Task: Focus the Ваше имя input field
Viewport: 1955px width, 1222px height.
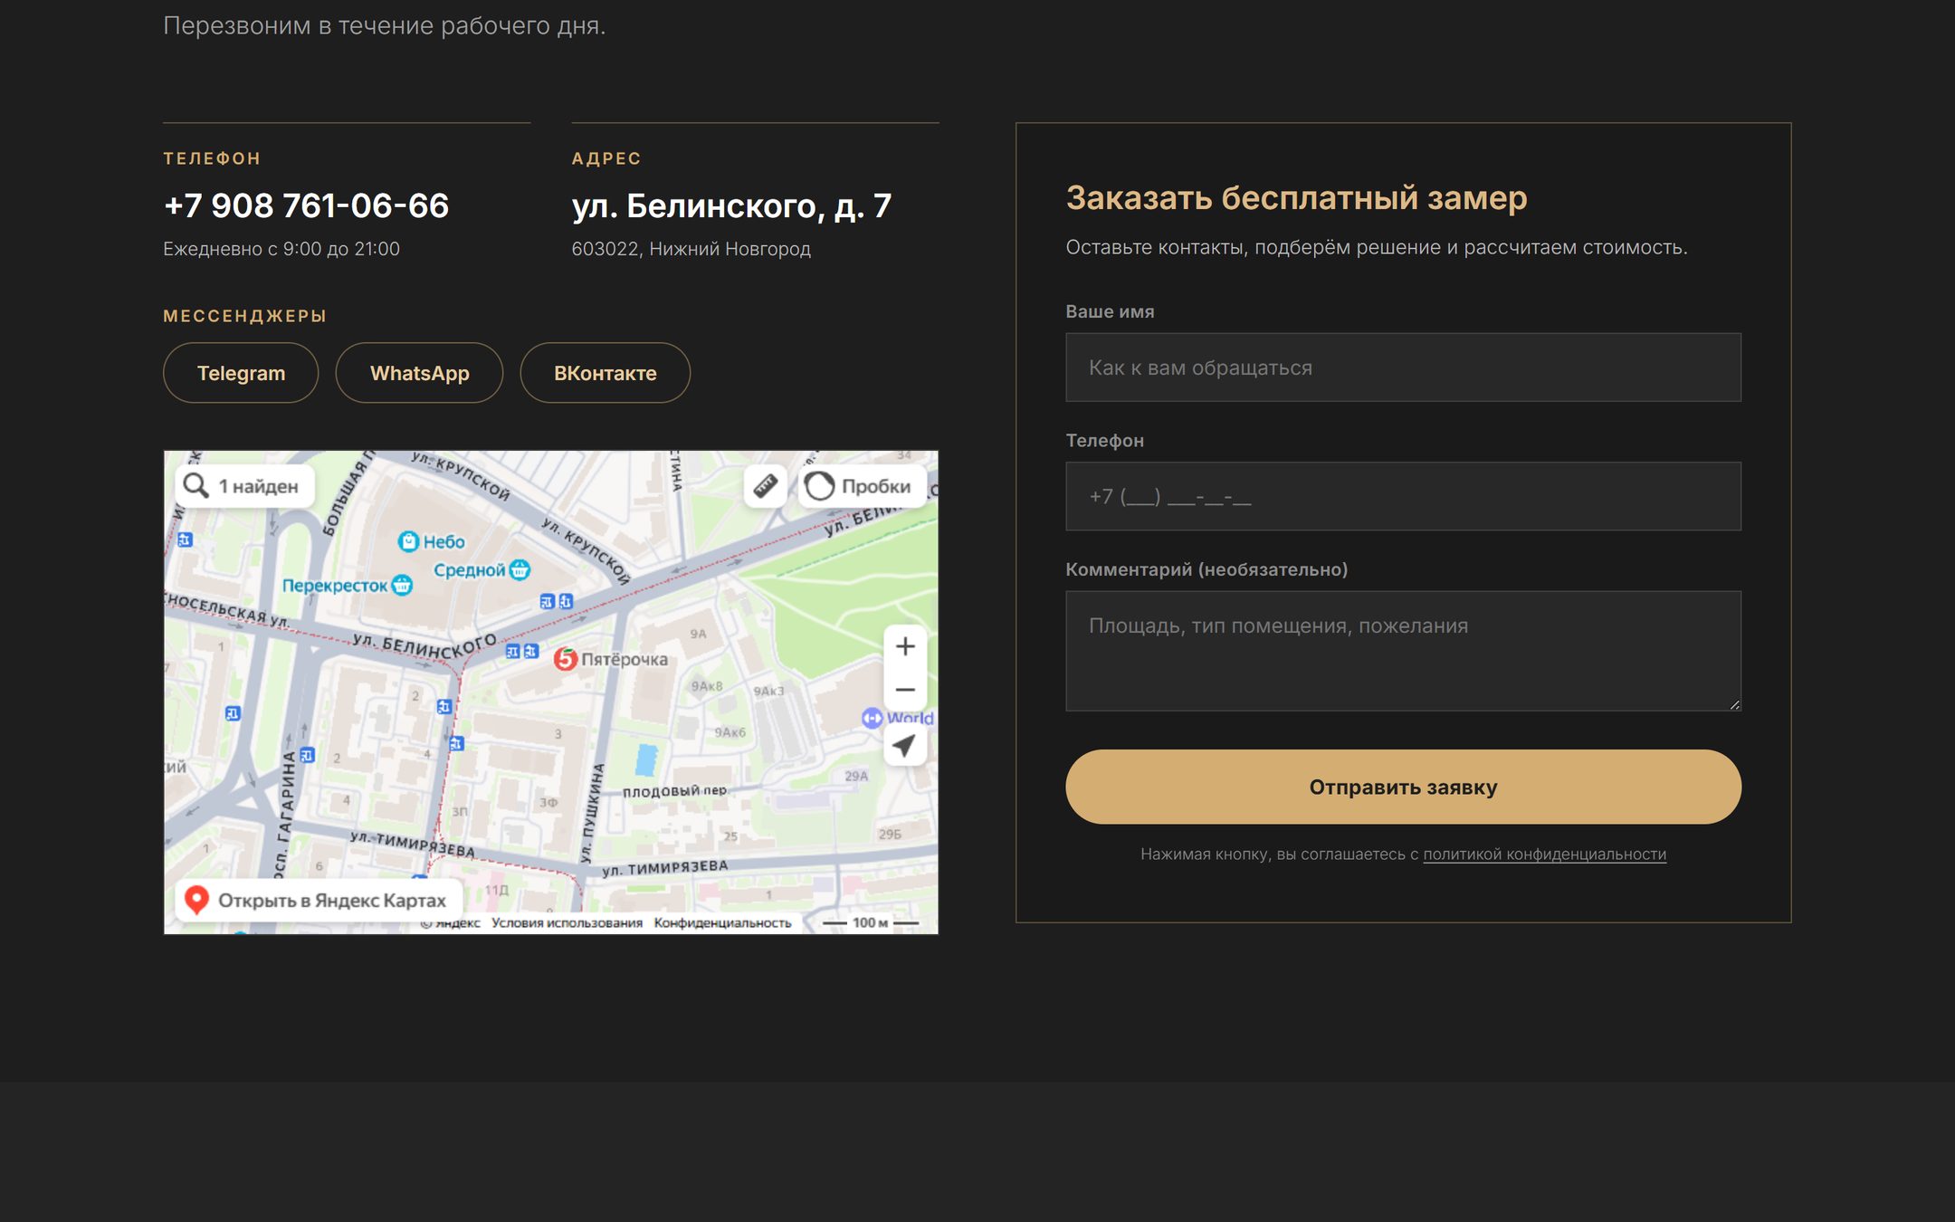Action: 1403,368
